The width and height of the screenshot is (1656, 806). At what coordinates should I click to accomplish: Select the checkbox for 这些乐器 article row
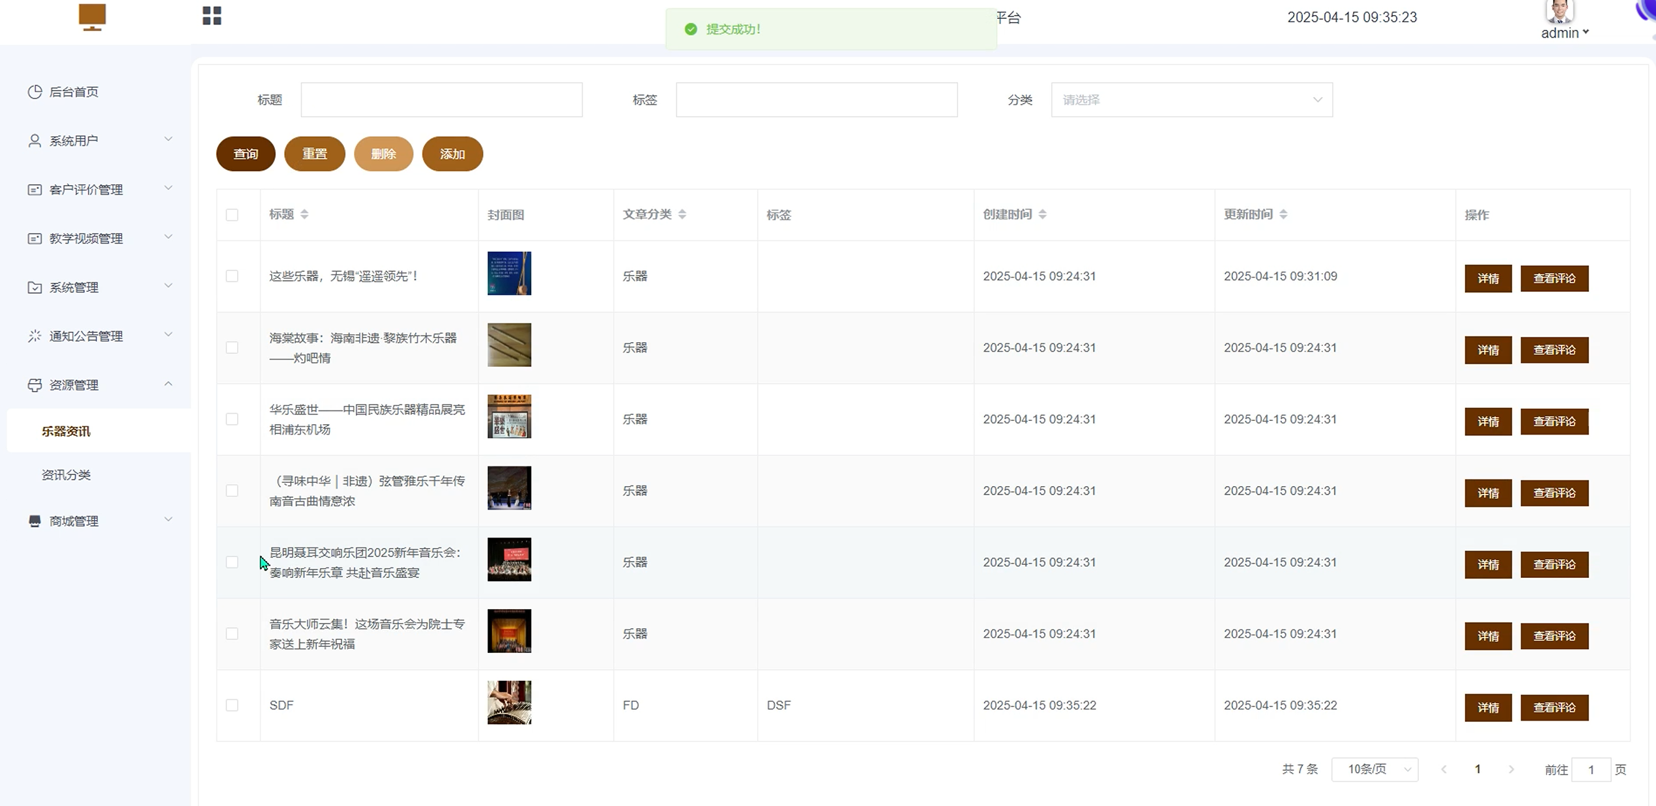tap(232, 276)
